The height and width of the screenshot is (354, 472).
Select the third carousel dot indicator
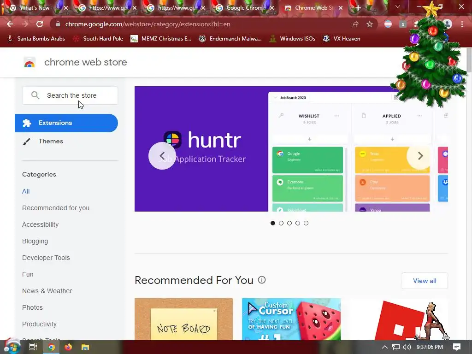(289, 223)
